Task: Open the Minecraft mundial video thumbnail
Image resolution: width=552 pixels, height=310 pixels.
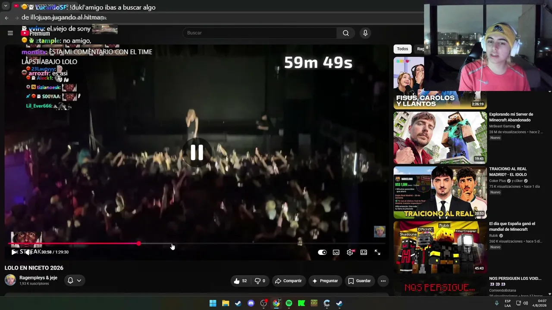Action: pyautogui.click(x=440, y=247)
